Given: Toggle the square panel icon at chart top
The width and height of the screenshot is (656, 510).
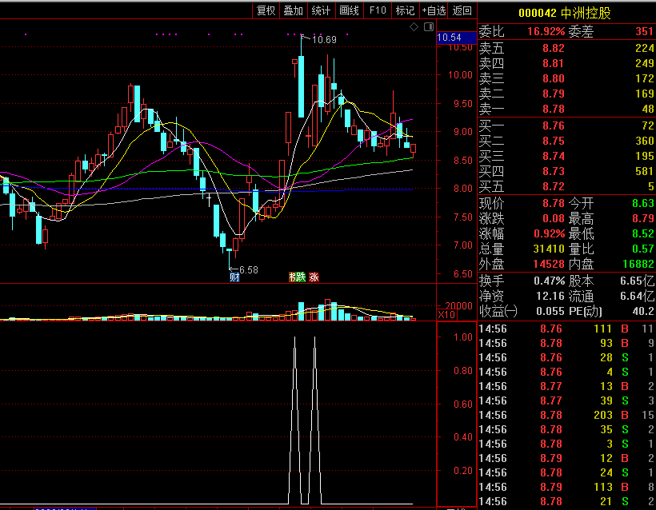Looking at the screenshot, I should click(429, 27).
